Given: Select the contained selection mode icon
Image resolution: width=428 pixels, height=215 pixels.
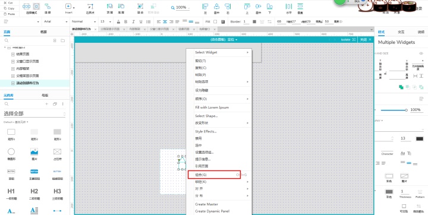Looking at the screenshot, I should coord(36,7).
